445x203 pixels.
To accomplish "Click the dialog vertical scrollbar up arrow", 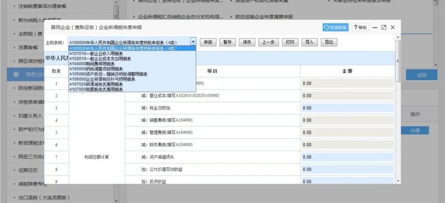I will [398, 37].
